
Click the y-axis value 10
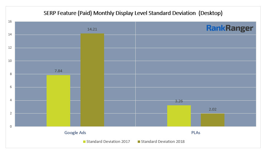coord(10,61)
